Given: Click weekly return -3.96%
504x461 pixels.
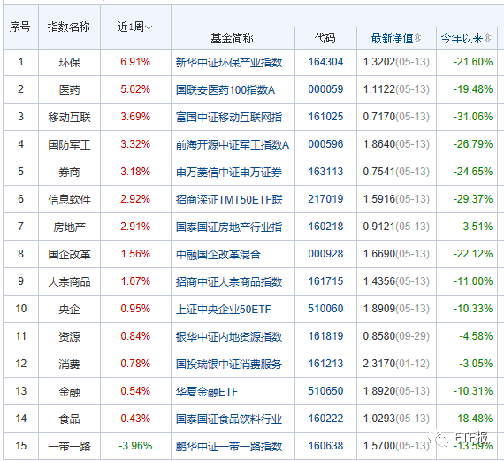Looking at the screenshot, I should point(135,446).
